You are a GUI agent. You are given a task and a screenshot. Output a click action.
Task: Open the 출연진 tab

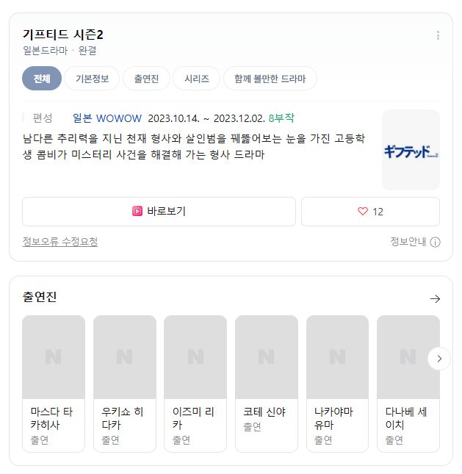(147, 79)
